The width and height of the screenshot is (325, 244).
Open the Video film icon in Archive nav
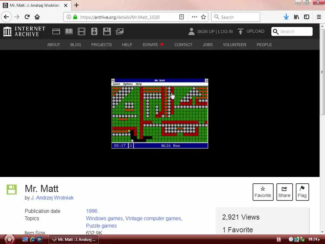click(x=82, y=31)
